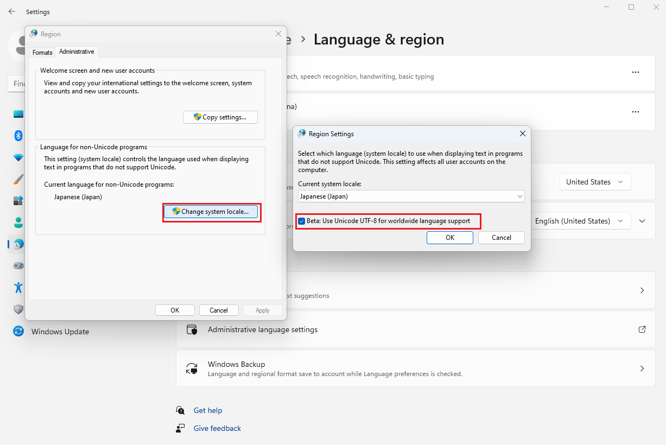Click 'Welcome screen and new user accounts' label
The width and height of the screenshot is (666, 445).
coord(97,71)
